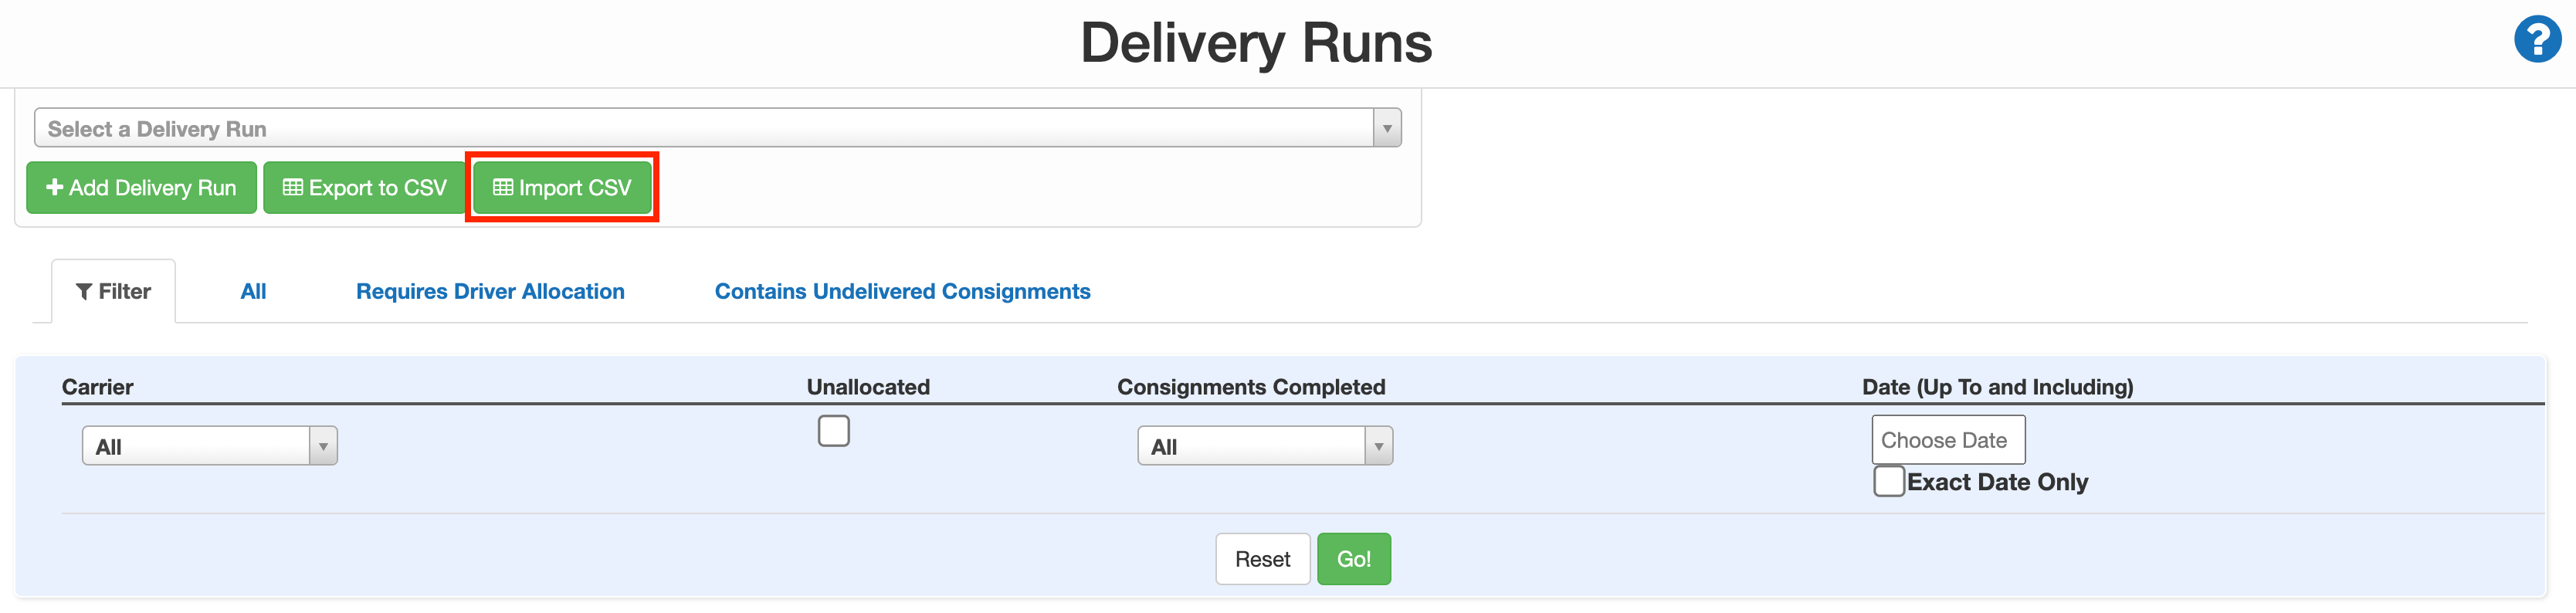View the Contains Undelivered Consignments tab
This screenshot has height=613, width=2576.
click(x=901, y=291)
